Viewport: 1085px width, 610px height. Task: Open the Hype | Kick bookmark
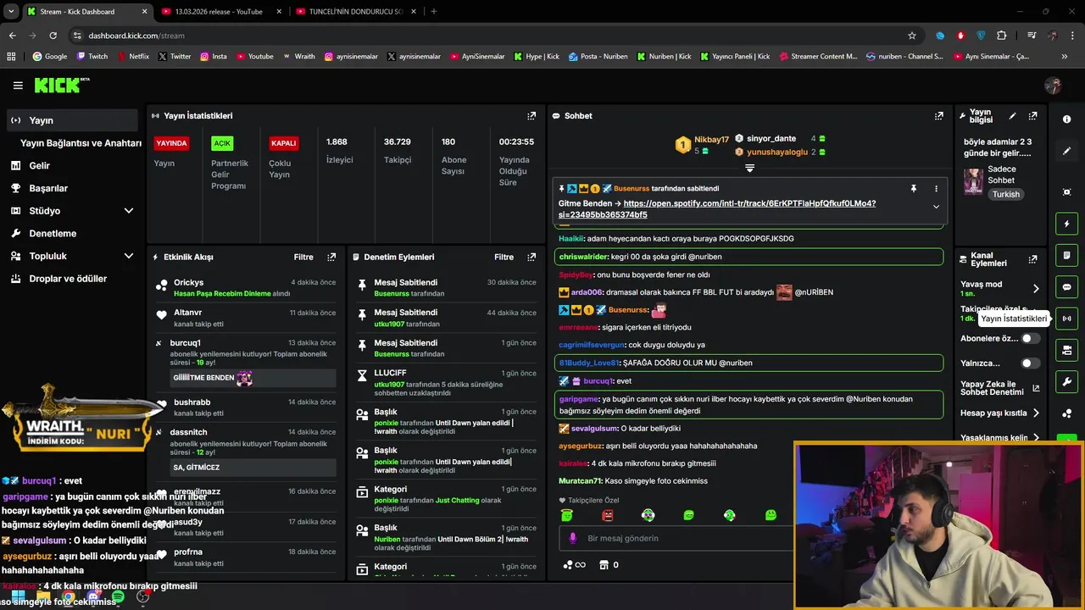pos(537,57)
